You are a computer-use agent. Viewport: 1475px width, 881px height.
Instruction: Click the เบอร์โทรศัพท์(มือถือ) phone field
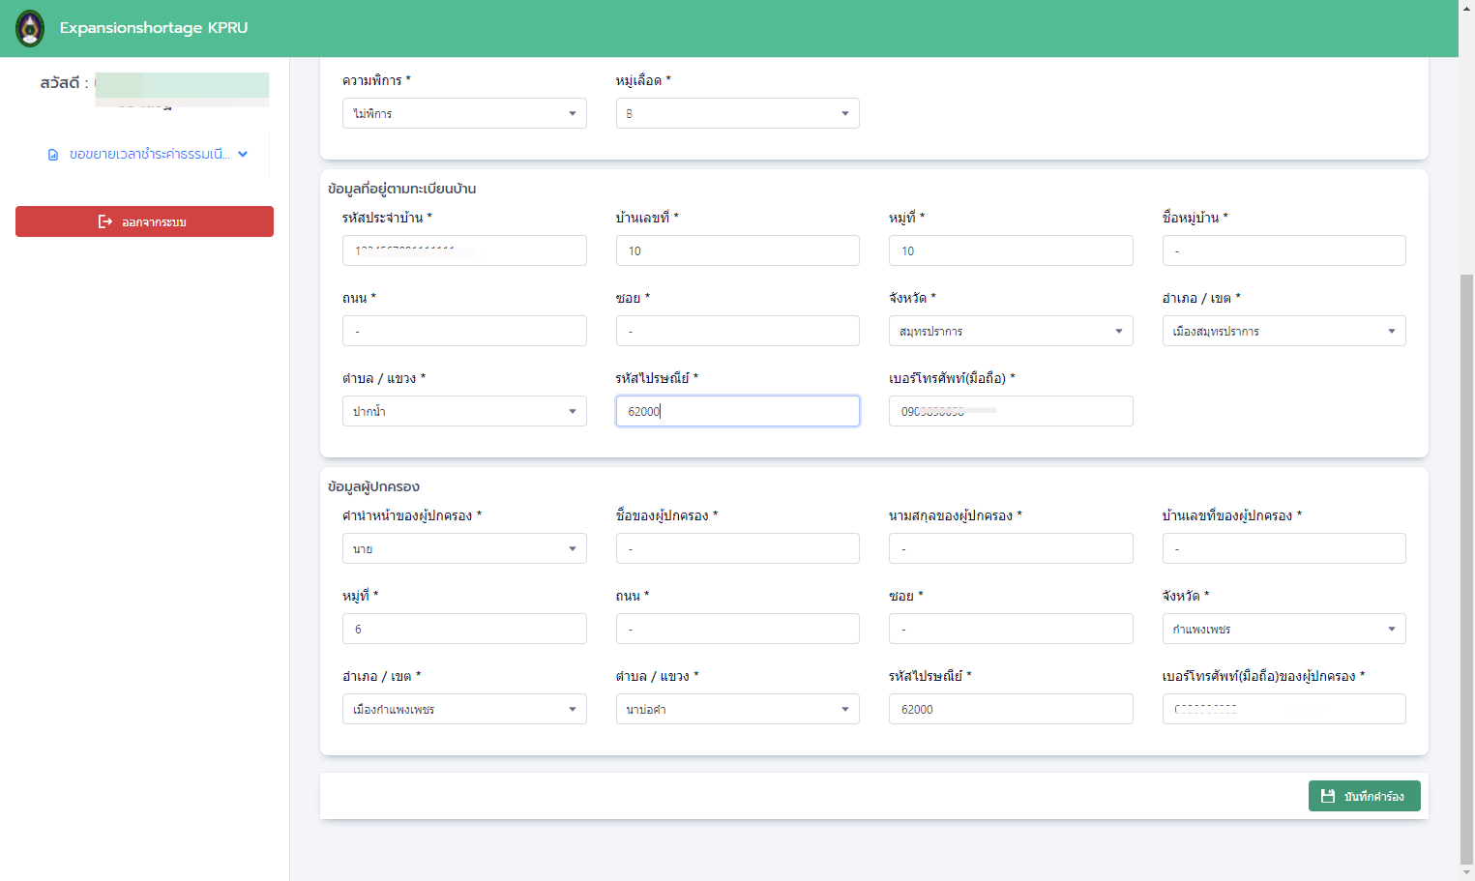[1011, 411]
